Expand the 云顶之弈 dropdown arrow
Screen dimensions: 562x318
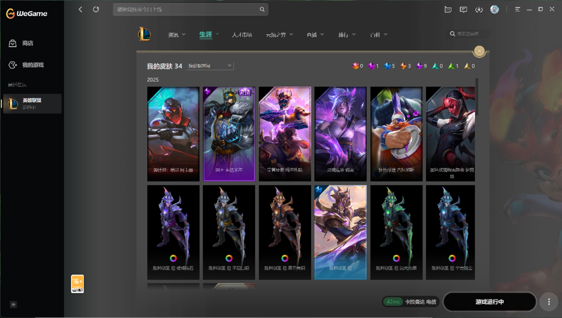coord(291,35)
